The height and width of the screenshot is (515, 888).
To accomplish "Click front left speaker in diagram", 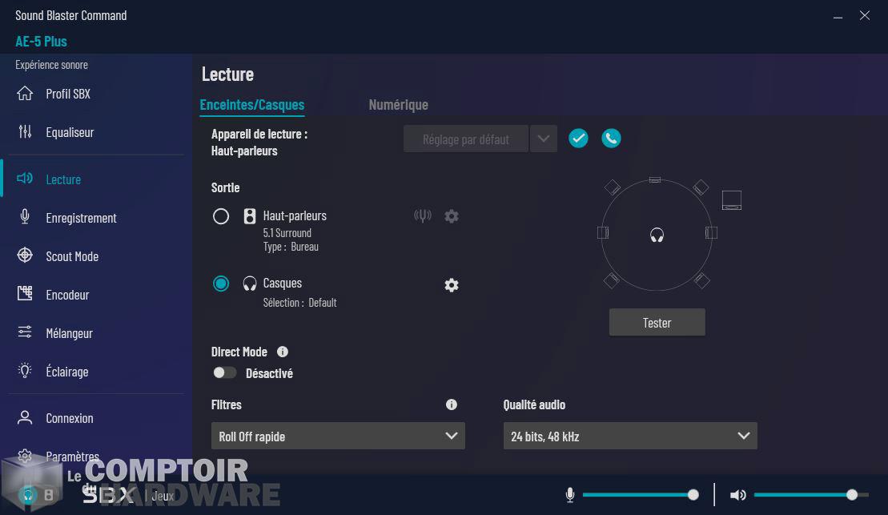I will tap(613, 187).
